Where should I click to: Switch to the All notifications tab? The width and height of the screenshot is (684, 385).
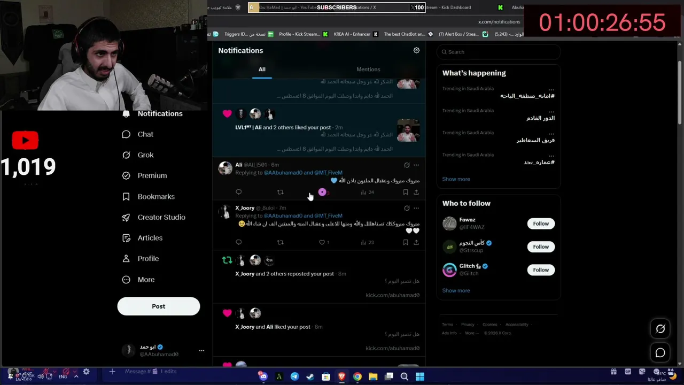pyautogui.click(x=262, y=70)
